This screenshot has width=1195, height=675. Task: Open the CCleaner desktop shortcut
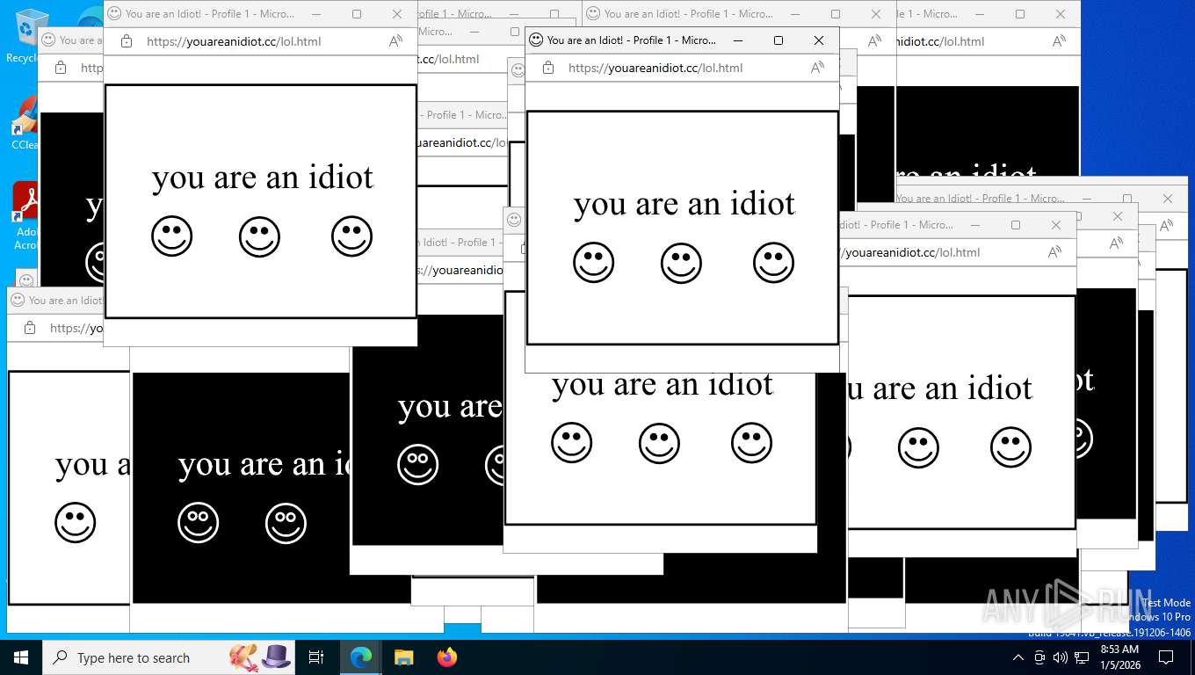(x=25, y=123)
